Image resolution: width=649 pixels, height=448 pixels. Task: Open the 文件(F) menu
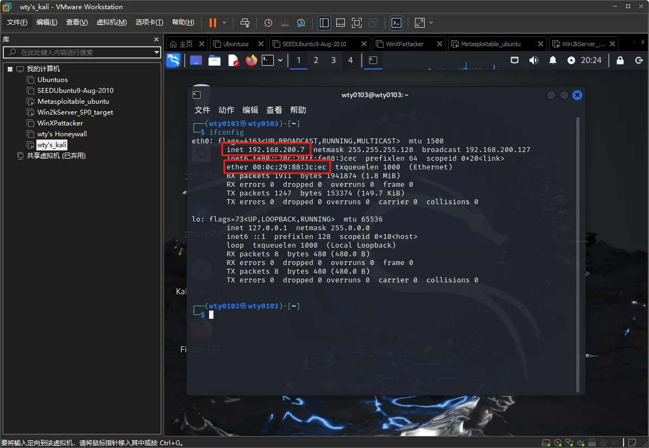17,22
